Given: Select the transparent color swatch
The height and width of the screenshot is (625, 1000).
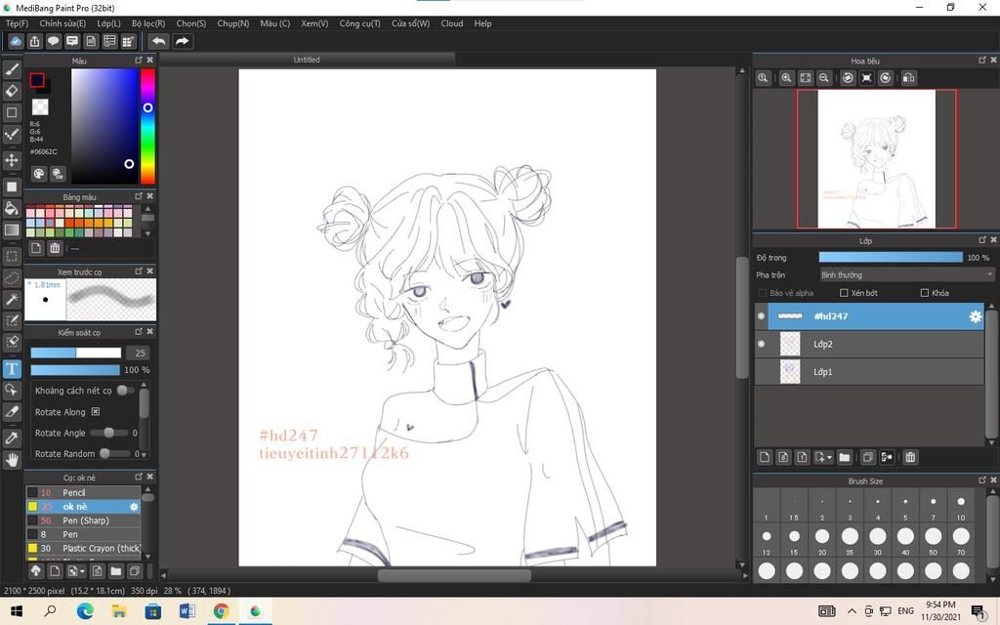Looking at the screenshot, I should pyautogui.click(x=40, y=106).
